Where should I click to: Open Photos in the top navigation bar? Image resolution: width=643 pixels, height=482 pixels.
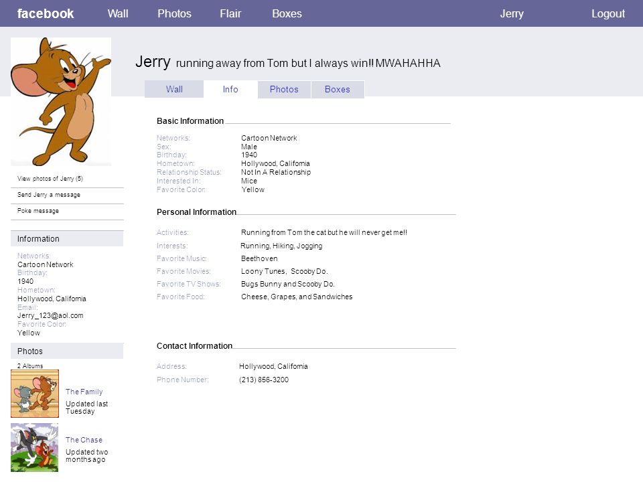[174, 13]
